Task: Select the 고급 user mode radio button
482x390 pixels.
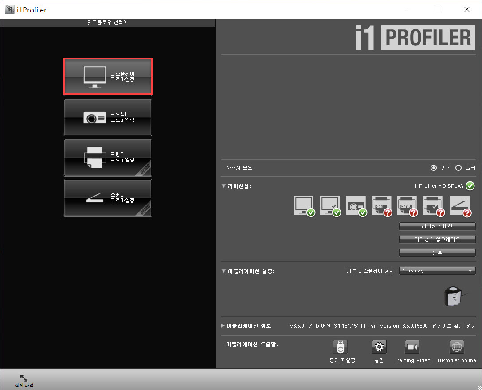Action: [x=458, y=168]
